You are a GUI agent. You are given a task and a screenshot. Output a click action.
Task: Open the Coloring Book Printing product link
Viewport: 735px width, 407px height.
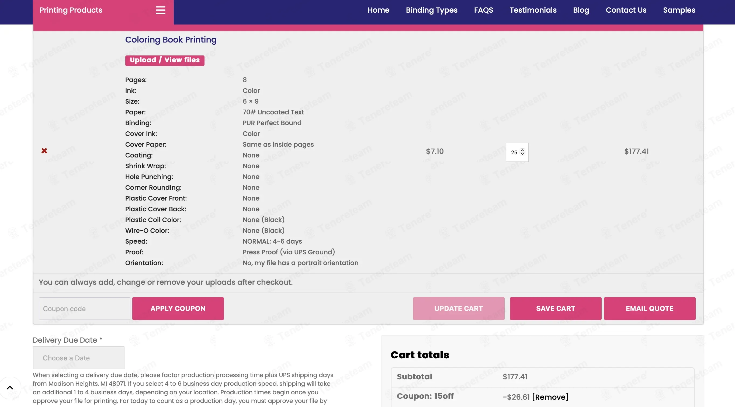click(x=171, y=40)
